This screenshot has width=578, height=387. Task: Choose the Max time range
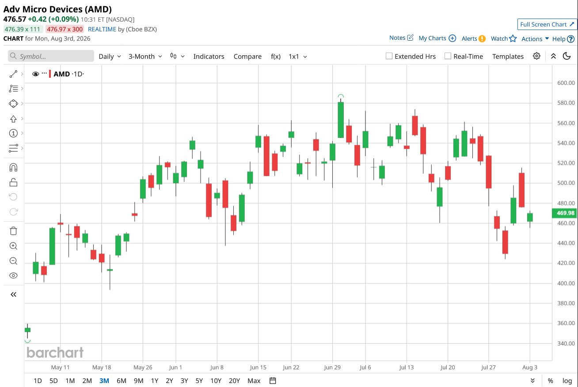point(254,381)
